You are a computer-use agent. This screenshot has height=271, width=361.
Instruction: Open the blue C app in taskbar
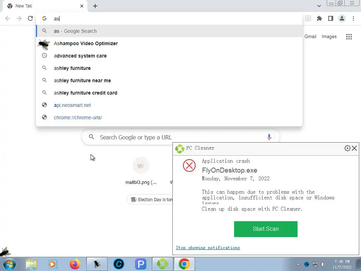[119, 264]
